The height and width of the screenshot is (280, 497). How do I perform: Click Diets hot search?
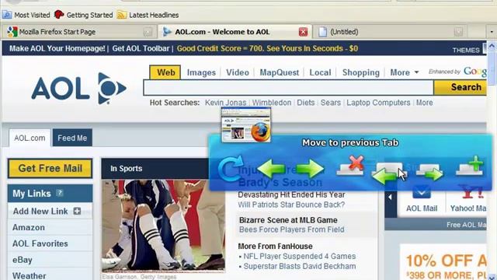click(x=306, y=103)
